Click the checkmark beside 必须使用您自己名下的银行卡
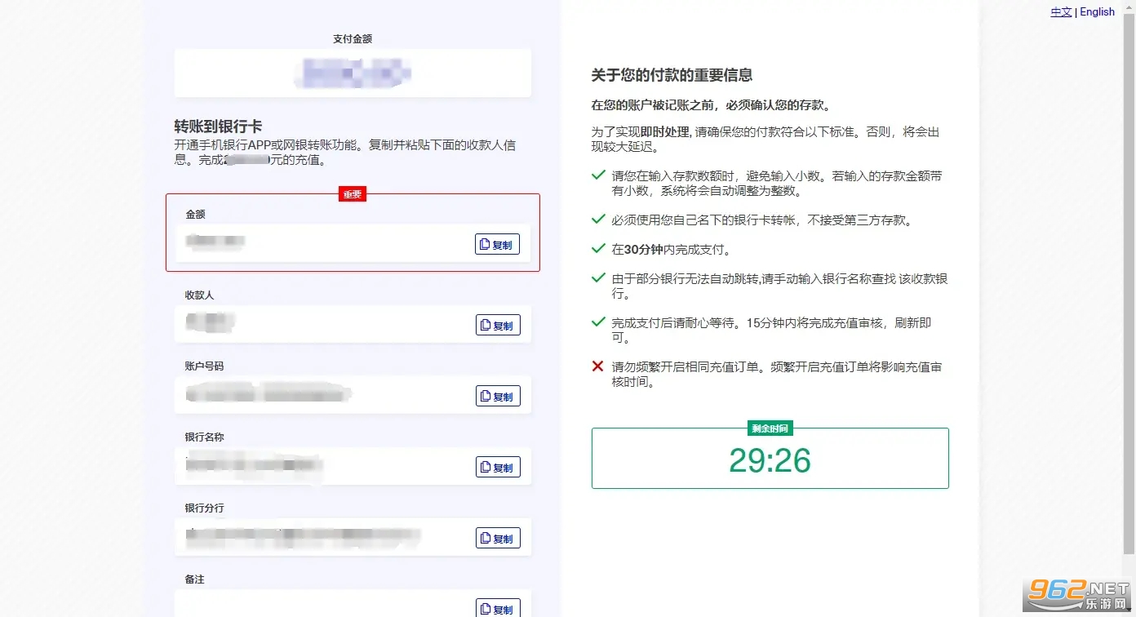Screen dimensions: 1136x617 (x=598, y=219)
